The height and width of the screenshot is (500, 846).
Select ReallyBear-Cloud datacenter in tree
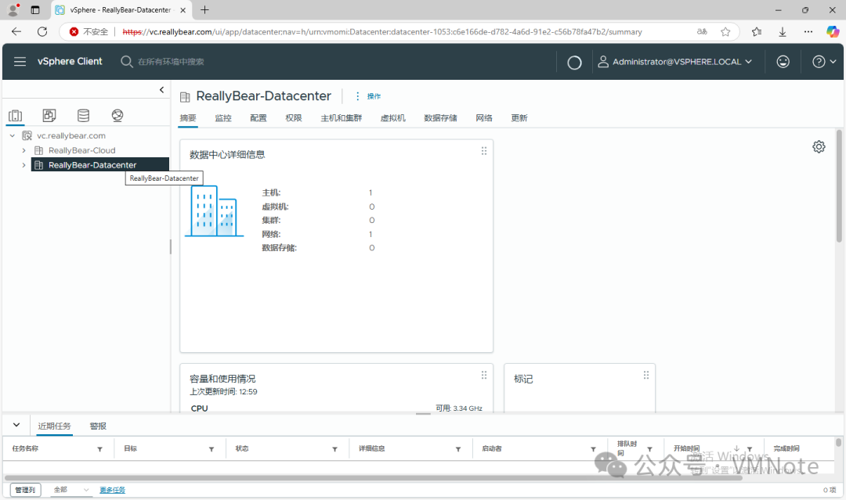[x=81, y=150]
